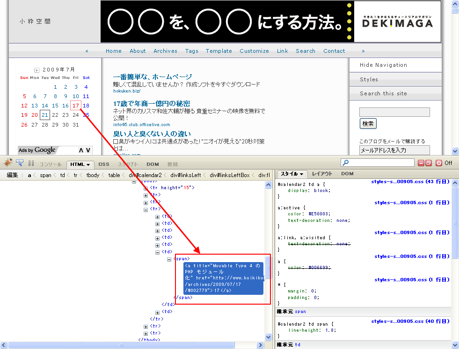The width and height of the screenshot is (459, 349).
Task: Click the style panel vertical scrollbar thumb
Action: point(455,223)
